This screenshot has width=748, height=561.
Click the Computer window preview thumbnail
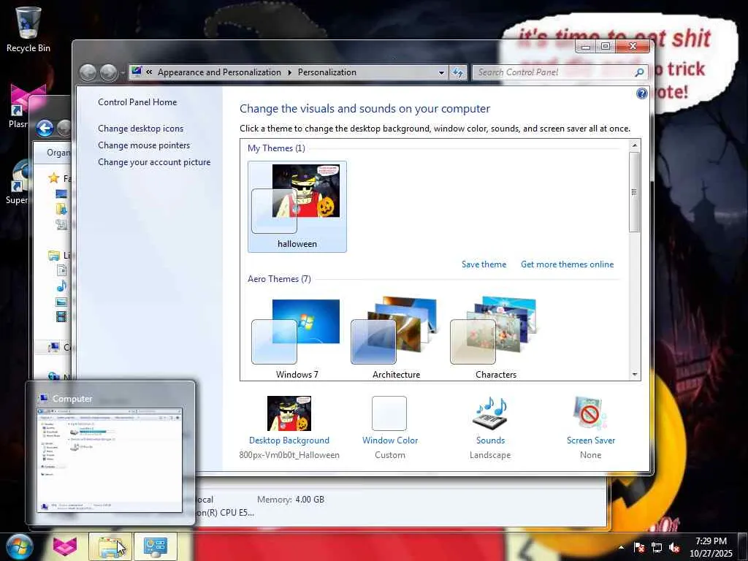110,460
